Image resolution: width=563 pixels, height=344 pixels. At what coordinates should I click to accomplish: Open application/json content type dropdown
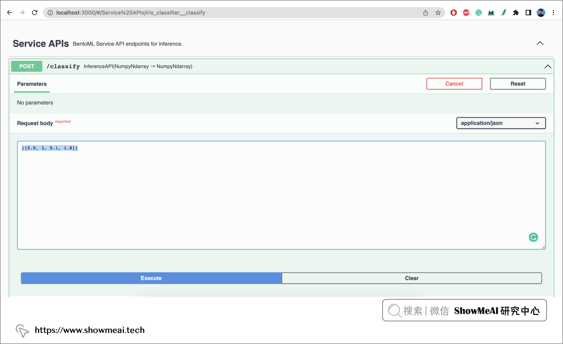(x=501, y=123)
